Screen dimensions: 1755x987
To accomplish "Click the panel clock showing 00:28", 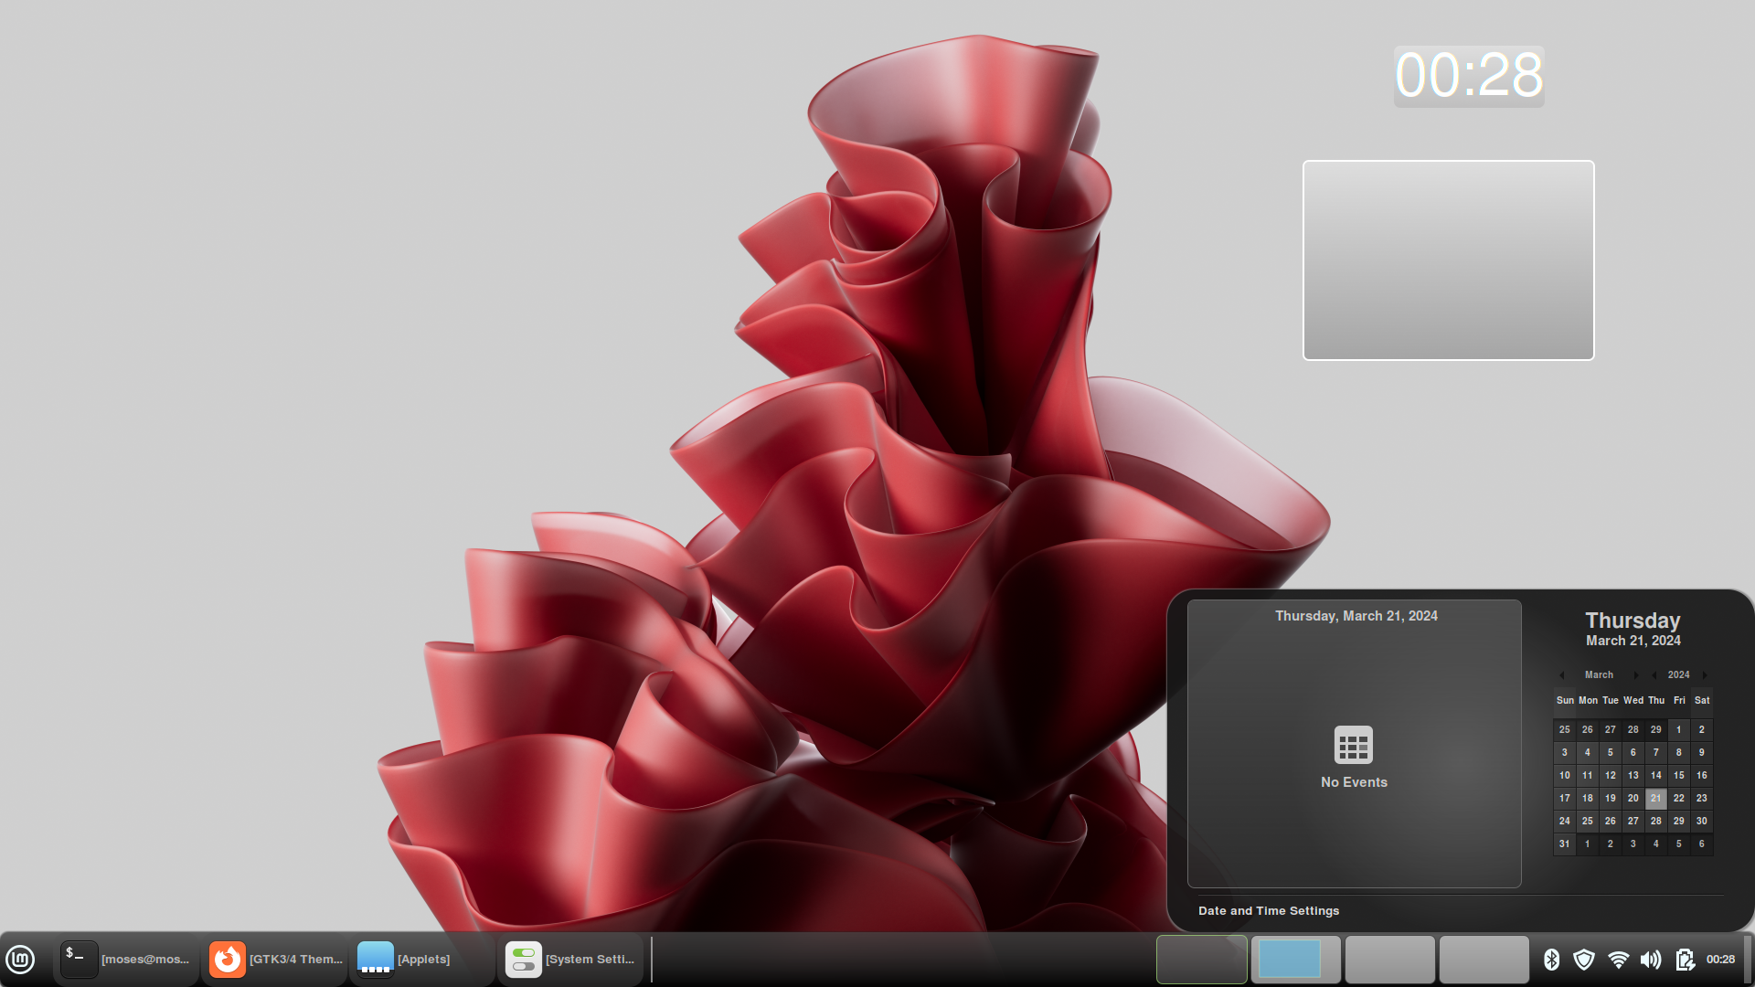I will (x=1720, y=960).
